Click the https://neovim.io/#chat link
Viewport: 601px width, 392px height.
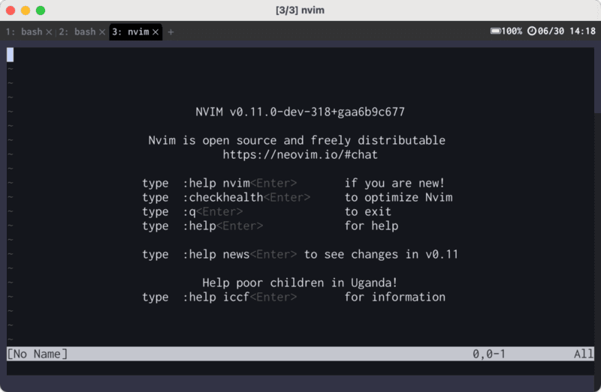point(300,155)
